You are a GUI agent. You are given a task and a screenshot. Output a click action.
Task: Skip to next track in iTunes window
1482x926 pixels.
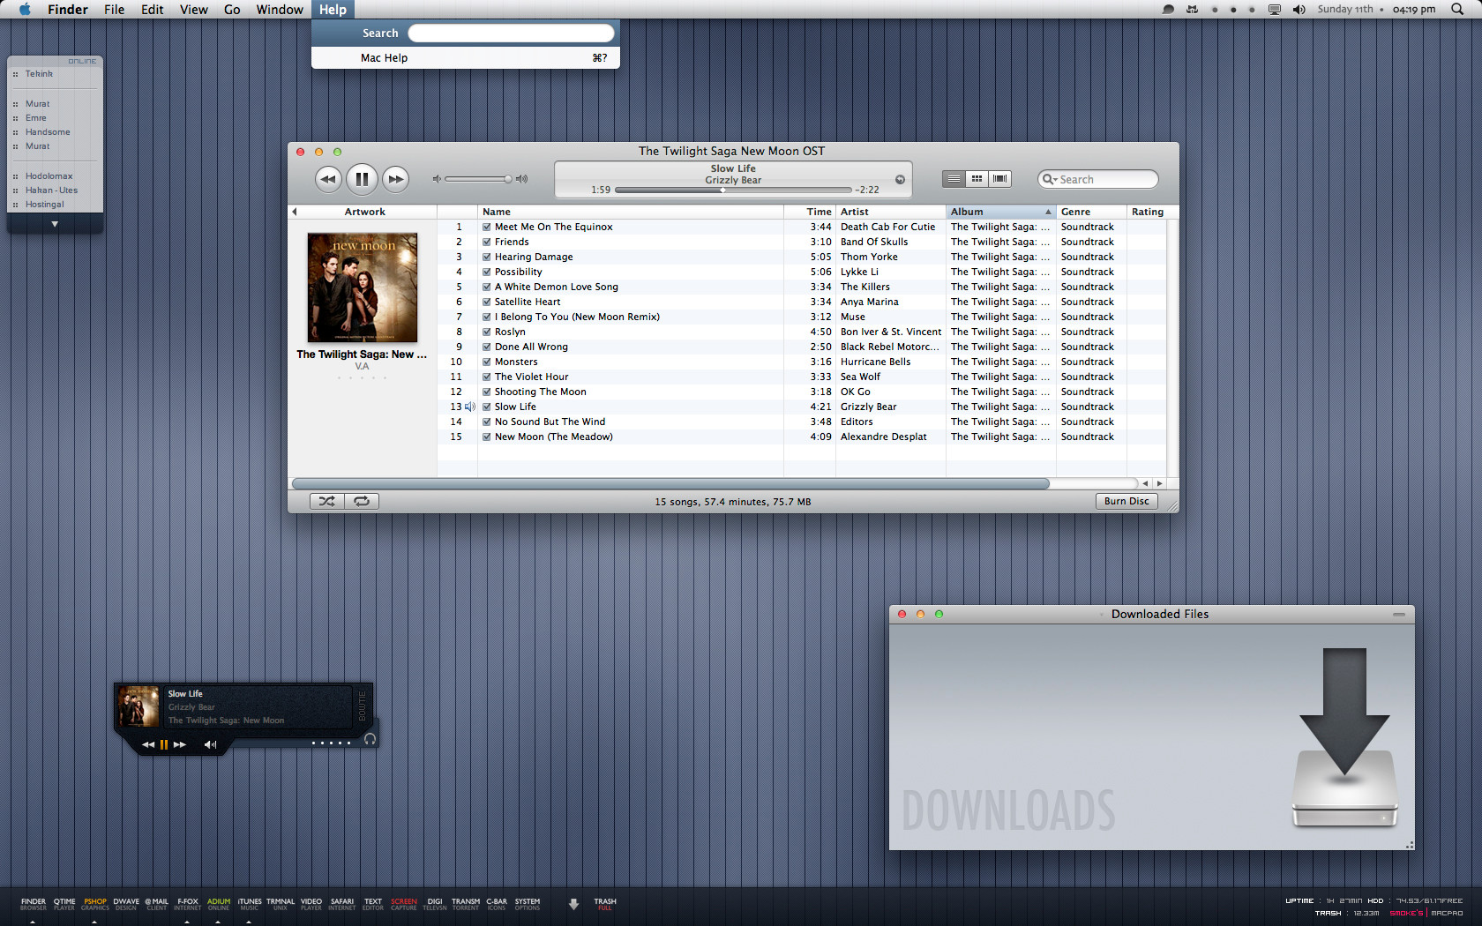(396, 179)
